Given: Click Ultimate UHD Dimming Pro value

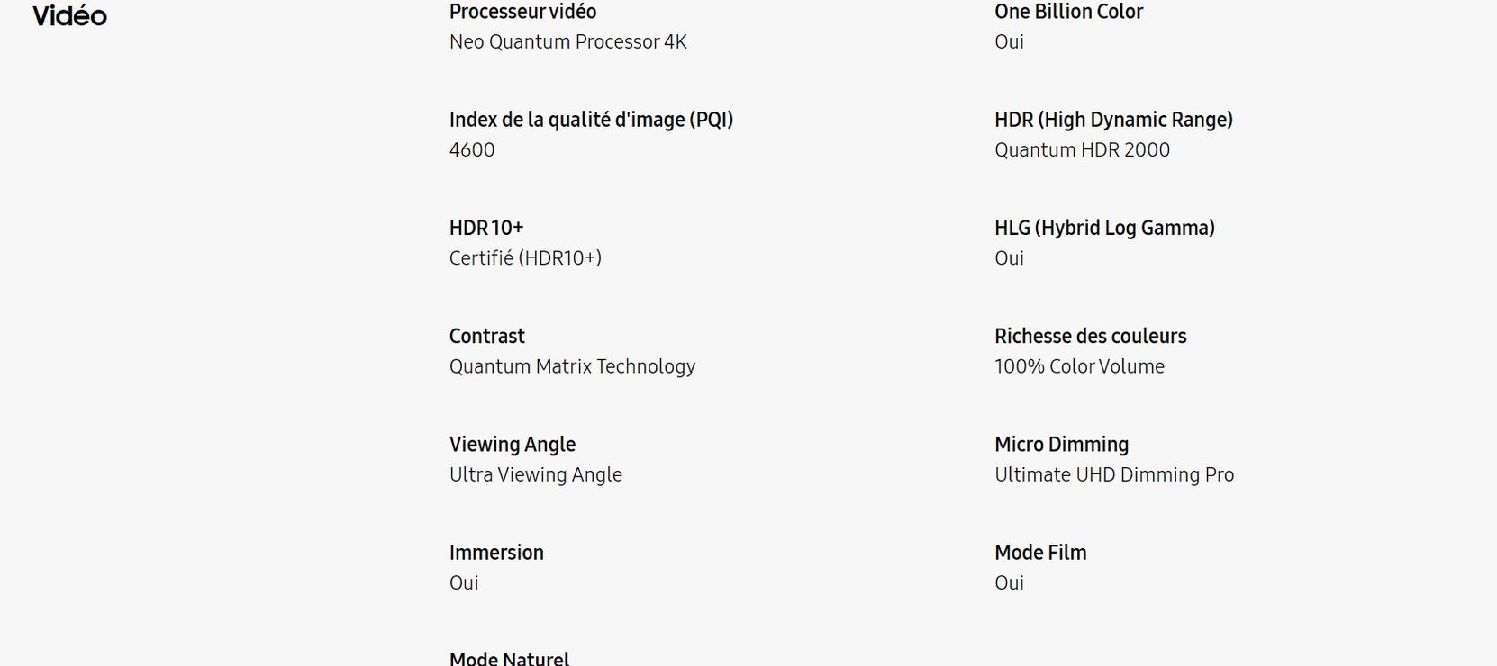Looking at the screenshot, I should [x=1114, y=474].
